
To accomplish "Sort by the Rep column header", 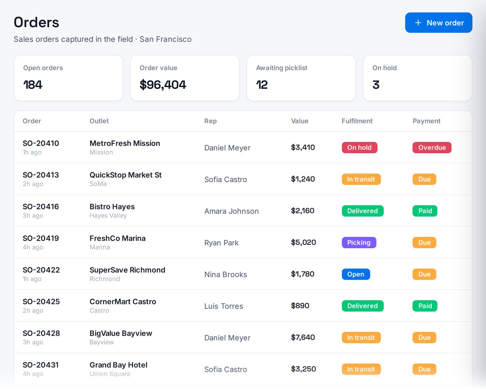I will pyautogui.click(x=210, y=121).
